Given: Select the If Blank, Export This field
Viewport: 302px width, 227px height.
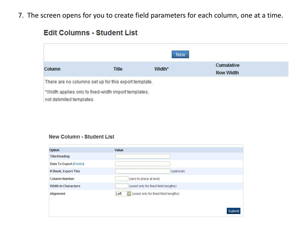Looking at the screenshot, I should pos(142,171).
